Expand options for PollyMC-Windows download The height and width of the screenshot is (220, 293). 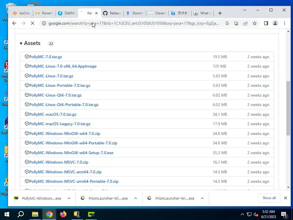click(x=69, y=198)
